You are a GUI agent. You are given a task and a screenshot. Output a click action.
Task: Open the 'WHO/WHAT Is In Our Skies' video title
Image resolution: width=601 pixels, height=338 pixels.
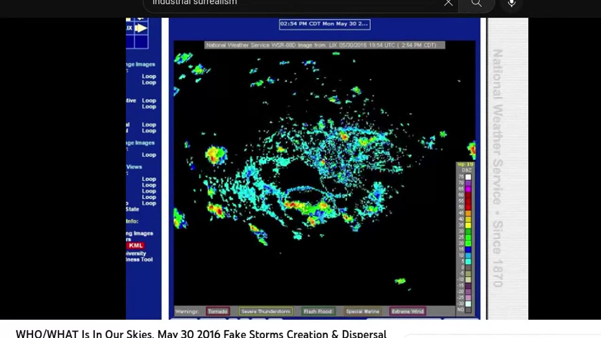coord(201,334)
